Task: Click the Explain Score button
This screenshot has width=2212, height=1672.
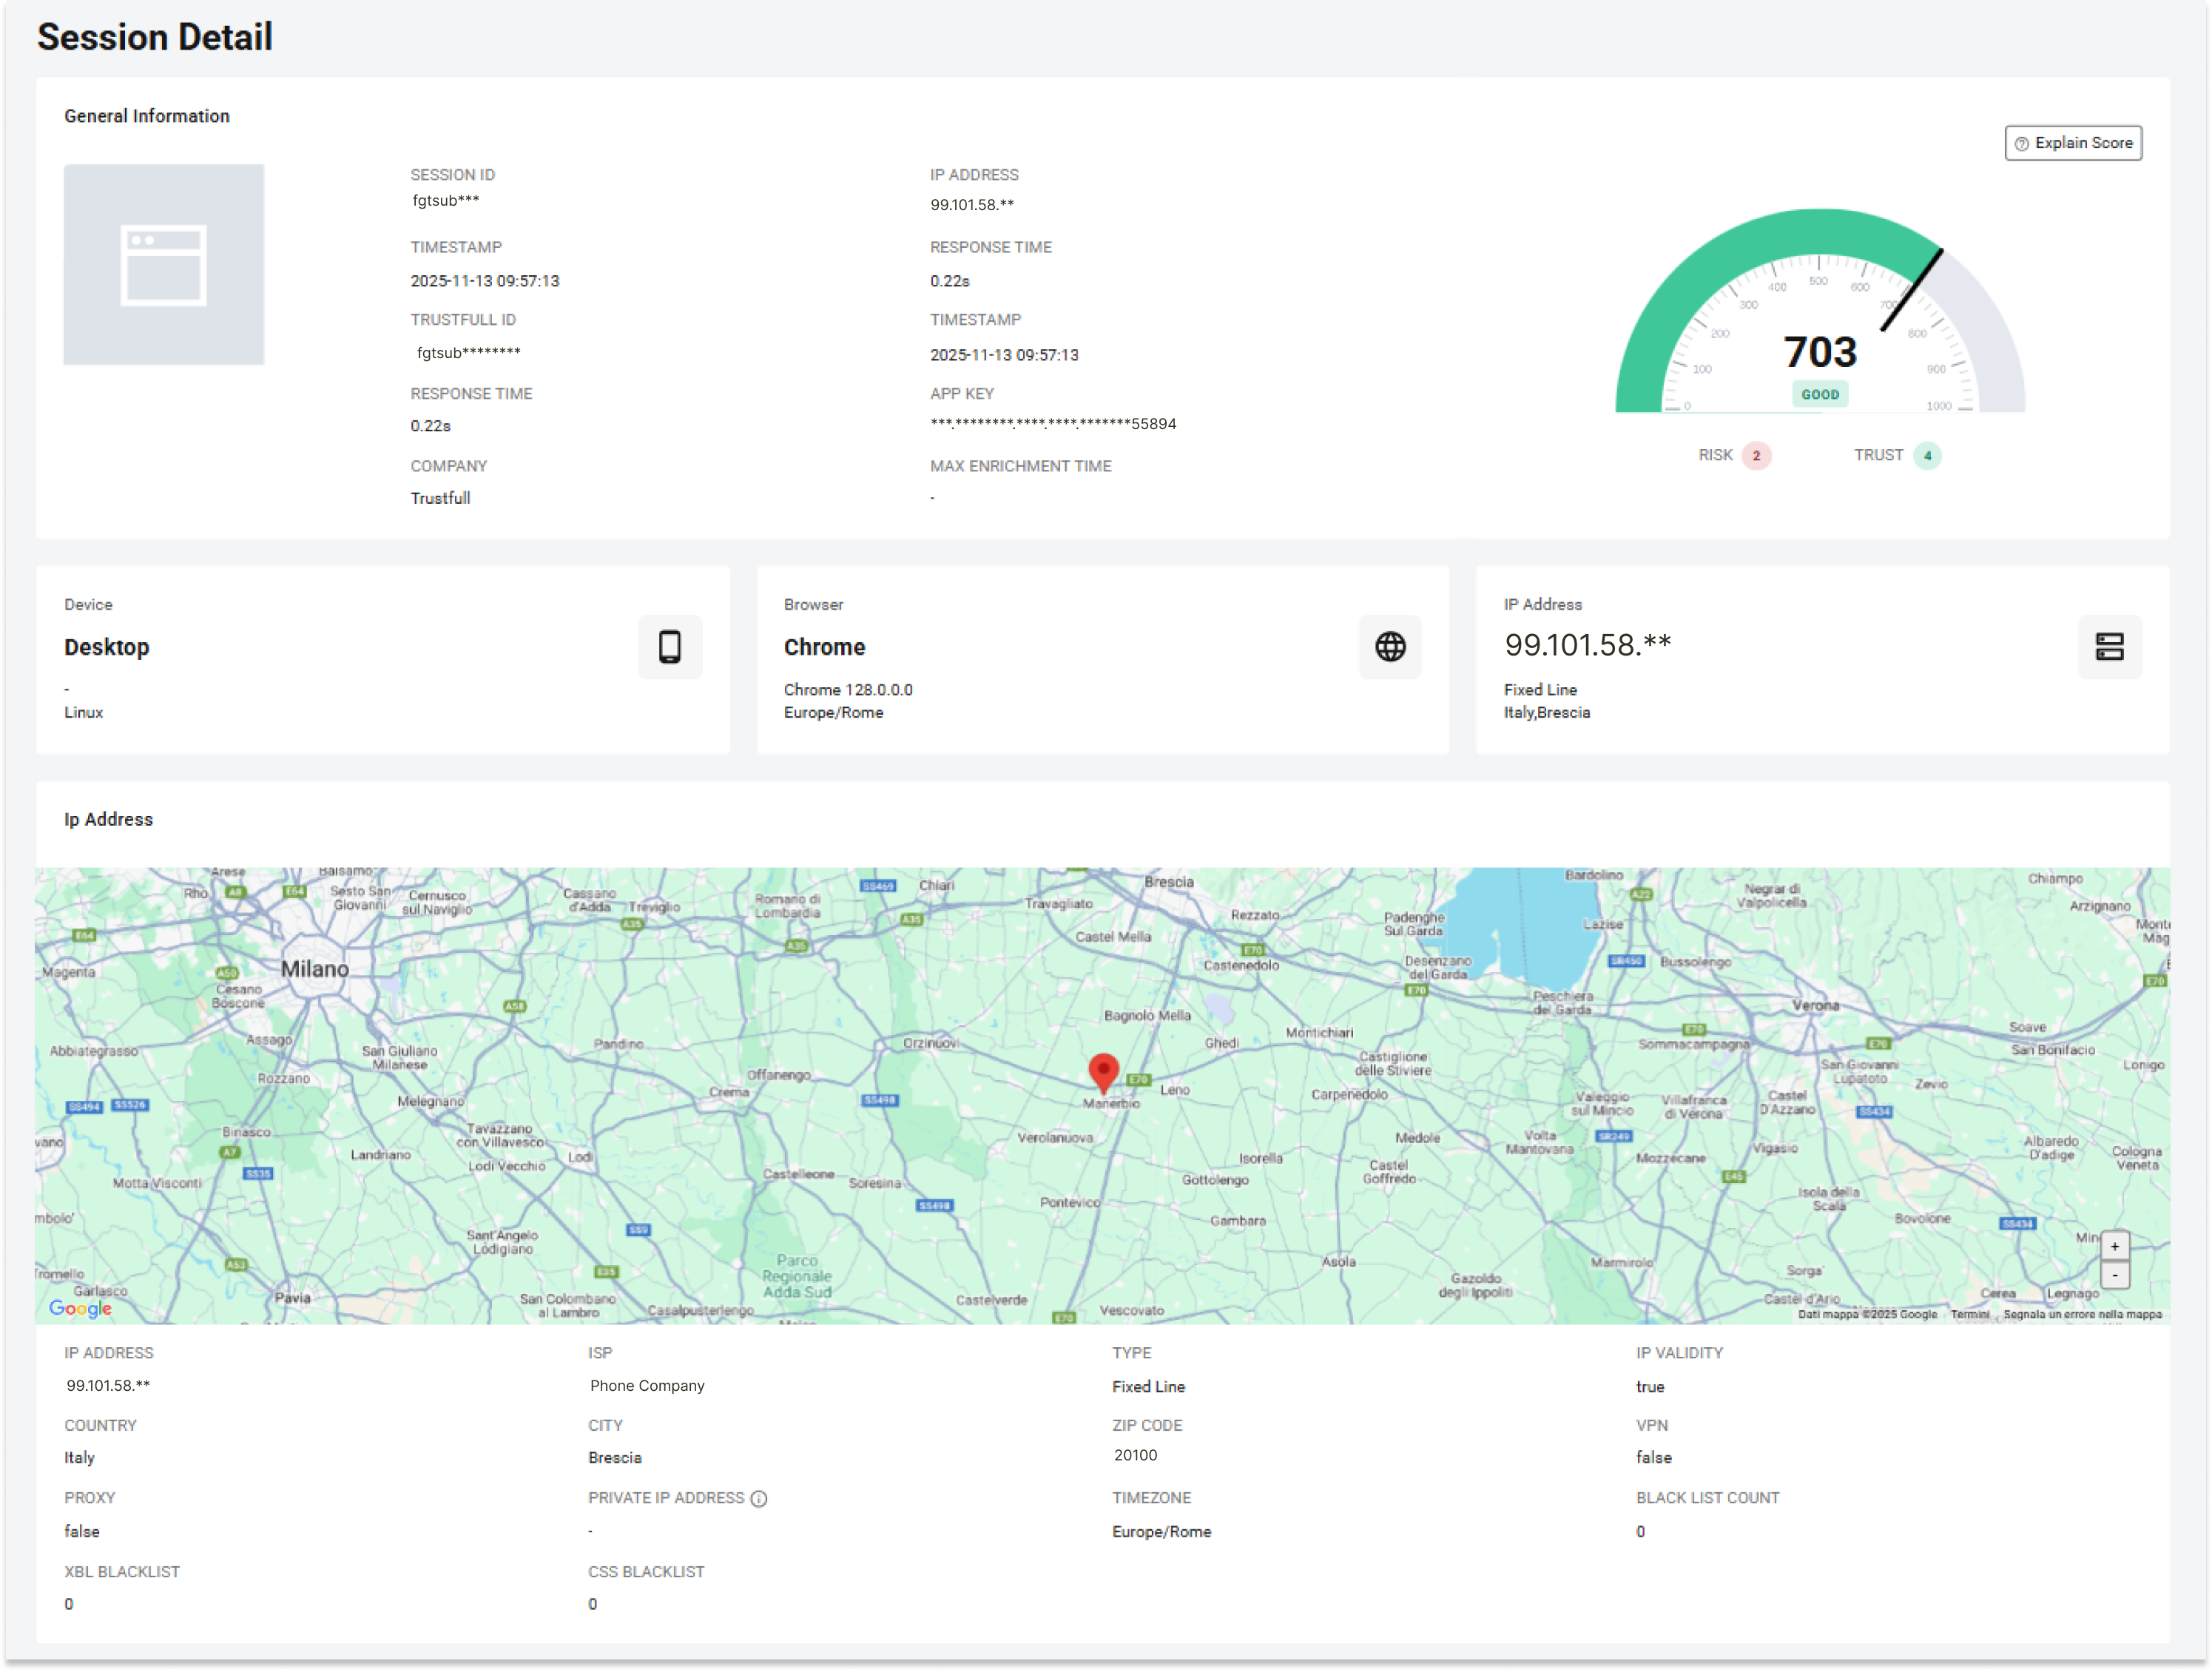Action: click(x=2072, y=143)
